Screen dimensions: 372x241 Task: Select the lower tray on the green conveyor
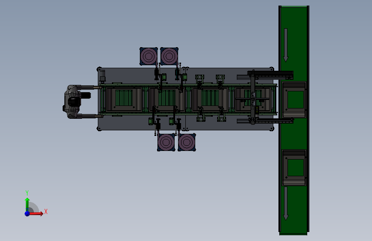(294, 168)
